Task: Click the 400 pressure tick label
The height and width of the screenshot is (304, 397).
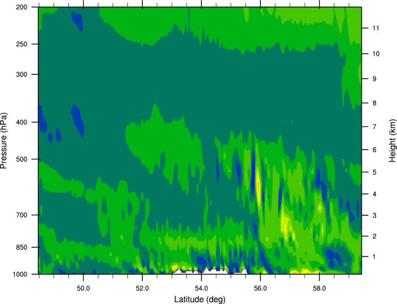Action: [x=21, y=122]
